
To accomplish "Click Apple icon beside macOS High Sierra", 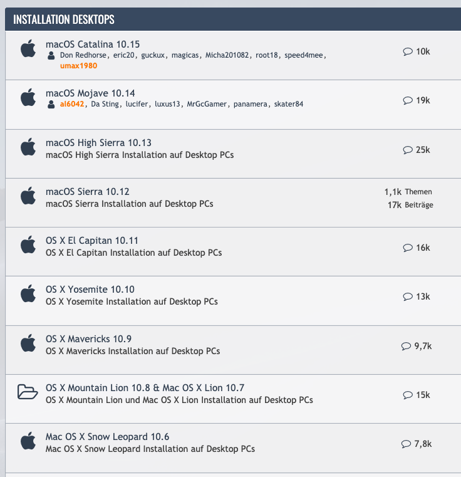I will 28,147.
